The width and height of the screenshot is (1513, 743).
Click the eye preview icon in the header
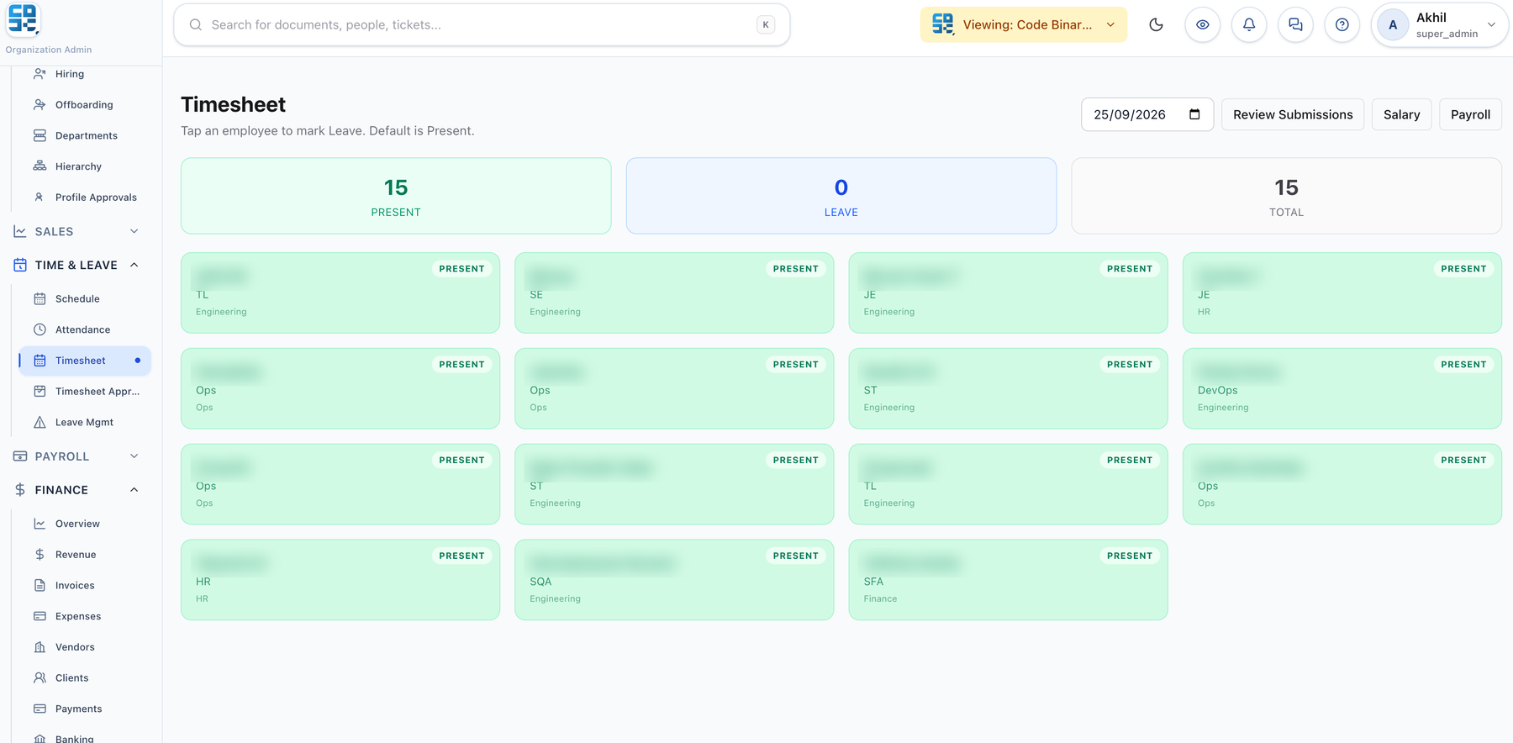coord(1203,25)
